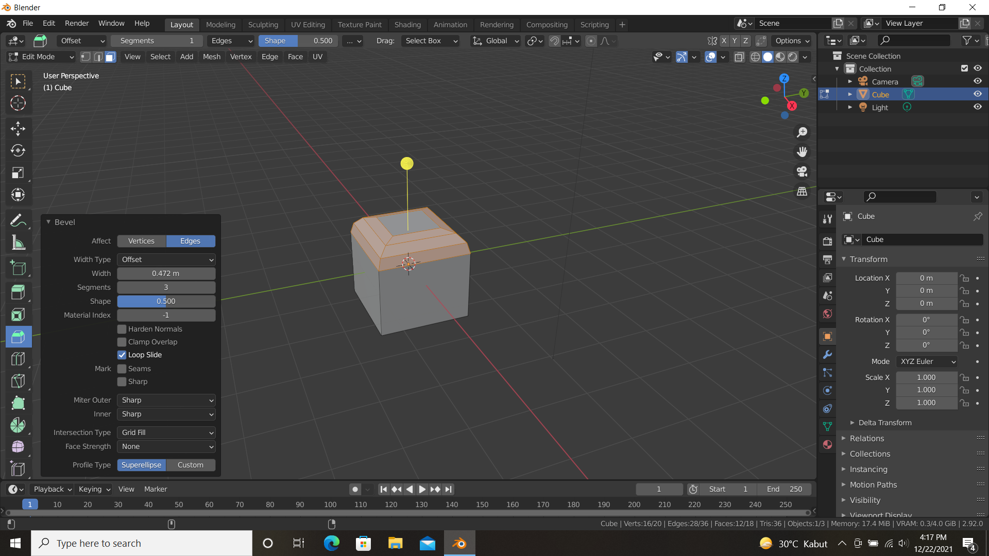The height and width of the screenshot is (556, 989).
Task: Open the Playback popover
Action: point(52,489)
